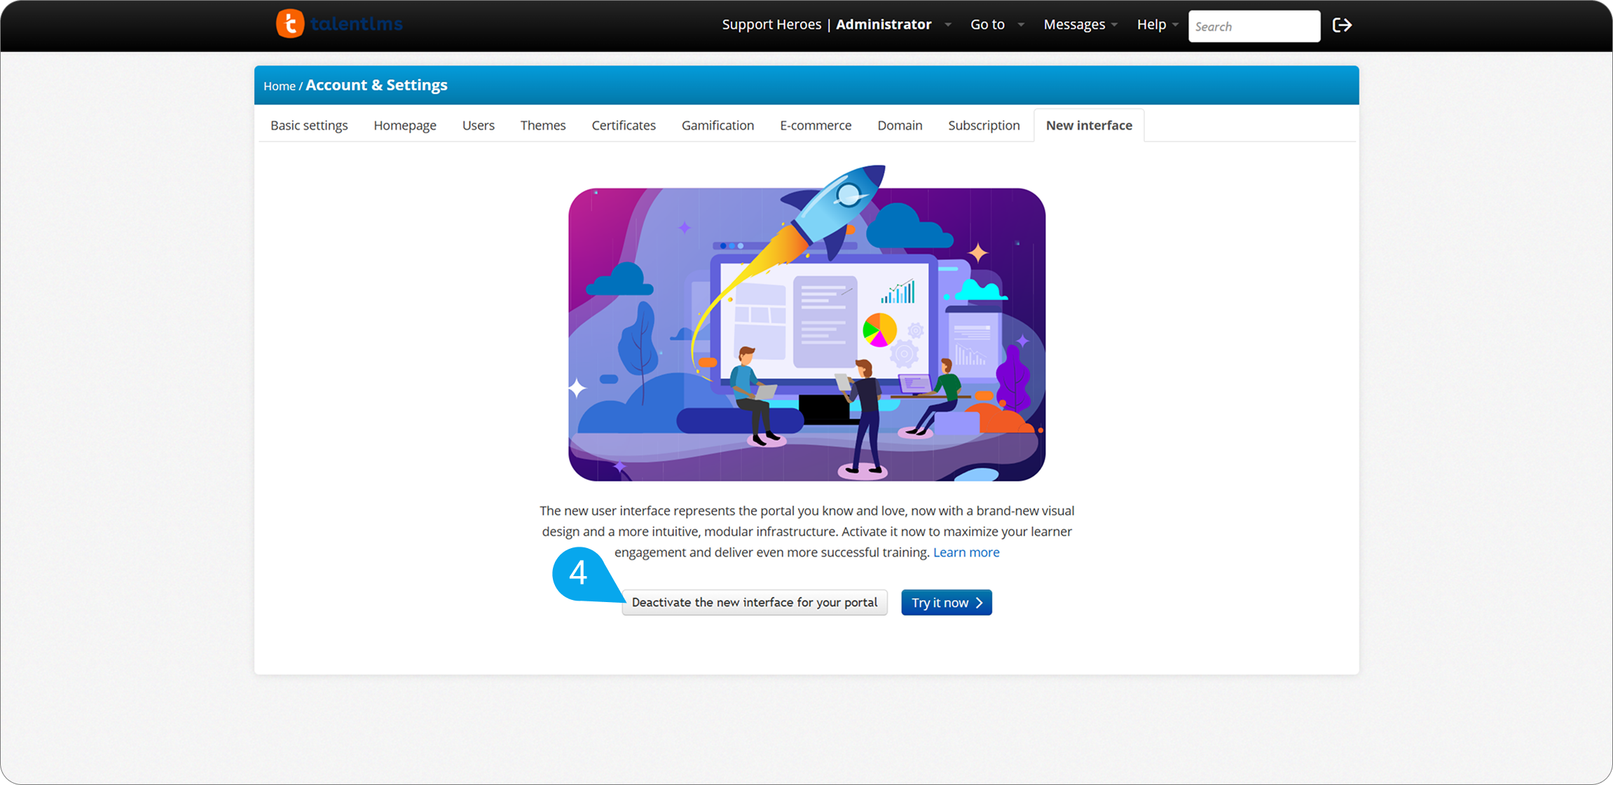Go to Home breadcrumb link
Image resolution: width=1613 pixels, height=785 pixels.
[279, 86]
